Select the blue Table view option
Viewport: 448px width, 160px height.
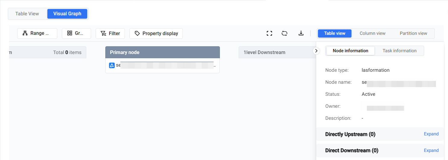pos(335,33)
